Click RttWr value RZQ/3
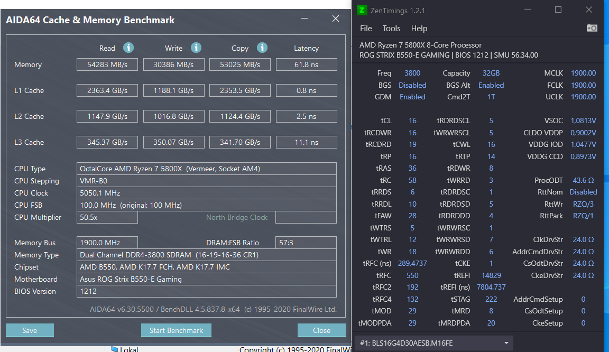This screenshot has width=609, height=352. pyautogui.click(x=583, y=204)
